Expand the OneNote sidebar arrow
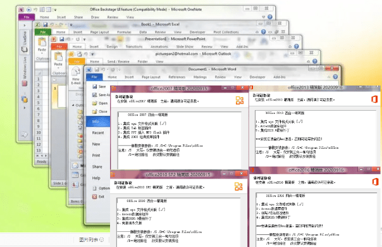 click(x=25, y=25)
